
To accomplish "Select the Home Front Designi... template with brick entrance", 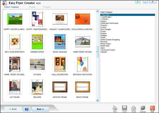I will 15,64.
